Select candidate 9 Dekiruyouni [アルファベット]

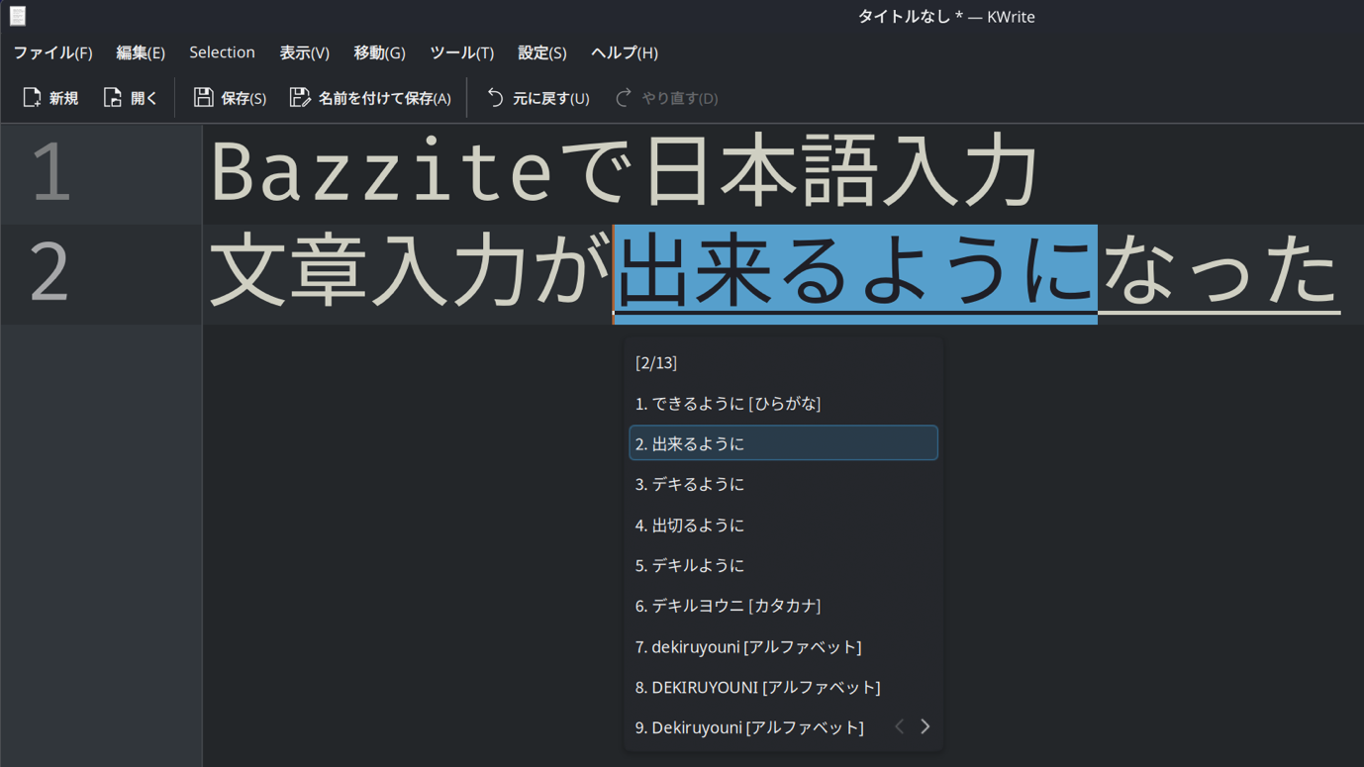(x=749, y=727)
